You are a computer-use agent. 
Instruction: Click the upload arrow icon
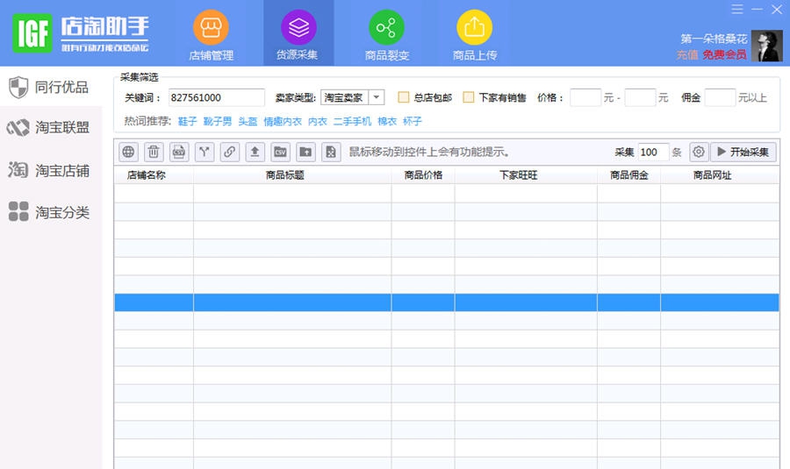pos(255,152)
